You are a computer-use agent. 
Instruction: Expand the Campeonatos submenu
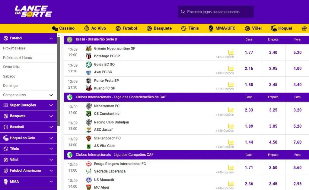pos(51,95)
